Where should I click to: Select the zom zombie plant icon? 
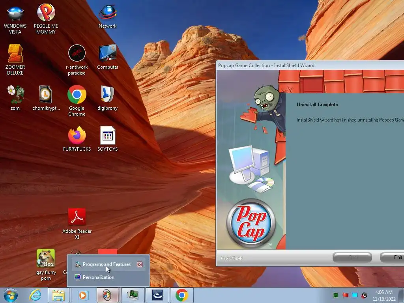click(x=15, y=98)
